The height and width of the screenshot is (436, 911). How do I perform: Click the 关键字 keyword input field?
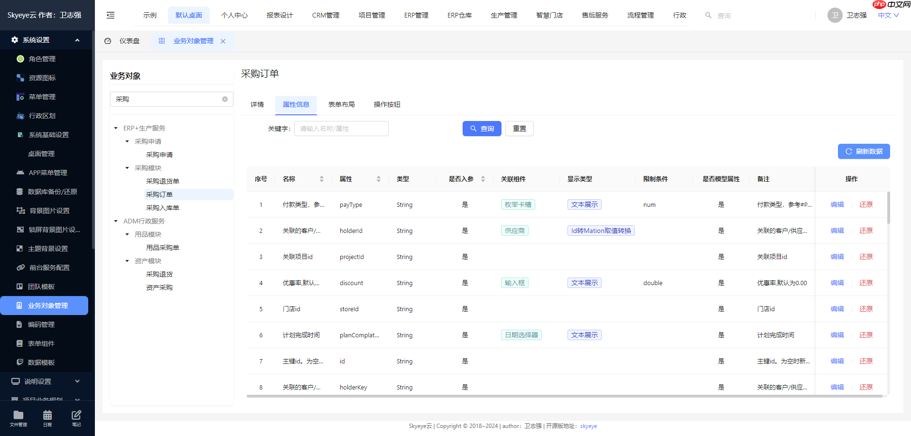tap(341, 128)
